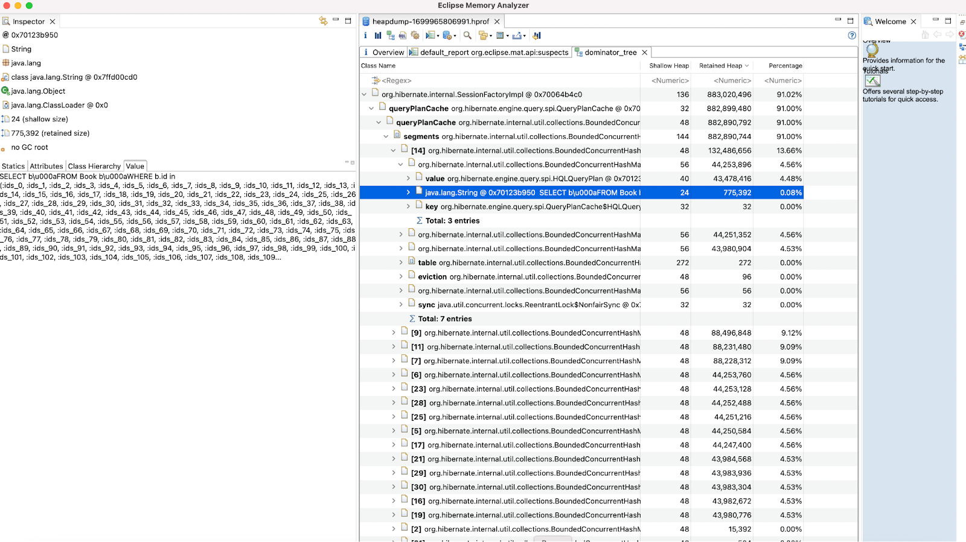Open the query browser icon
966x542 pixels.
[x=447, y=36]
